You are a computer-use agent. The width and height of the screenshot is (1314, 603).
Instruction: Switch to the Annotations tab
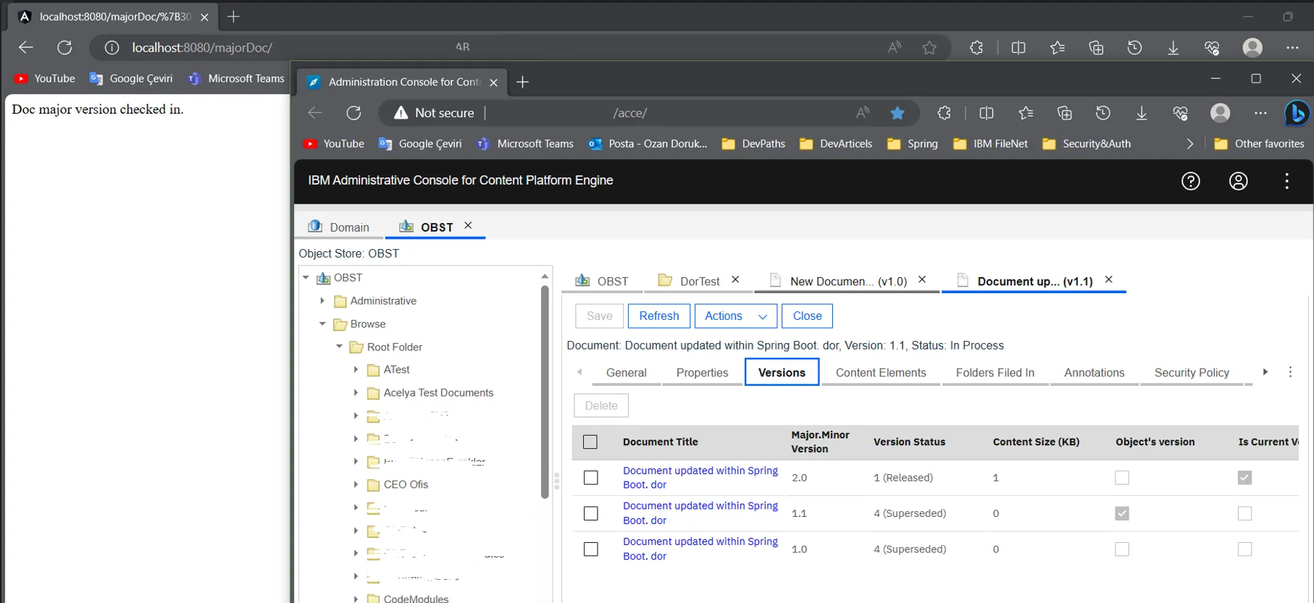[x=1094, y=373]
